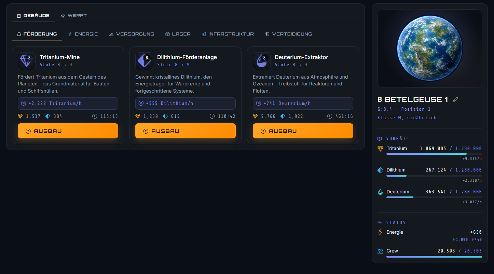Click the Tritanium-Mine building icon

(x=27, y=61)
